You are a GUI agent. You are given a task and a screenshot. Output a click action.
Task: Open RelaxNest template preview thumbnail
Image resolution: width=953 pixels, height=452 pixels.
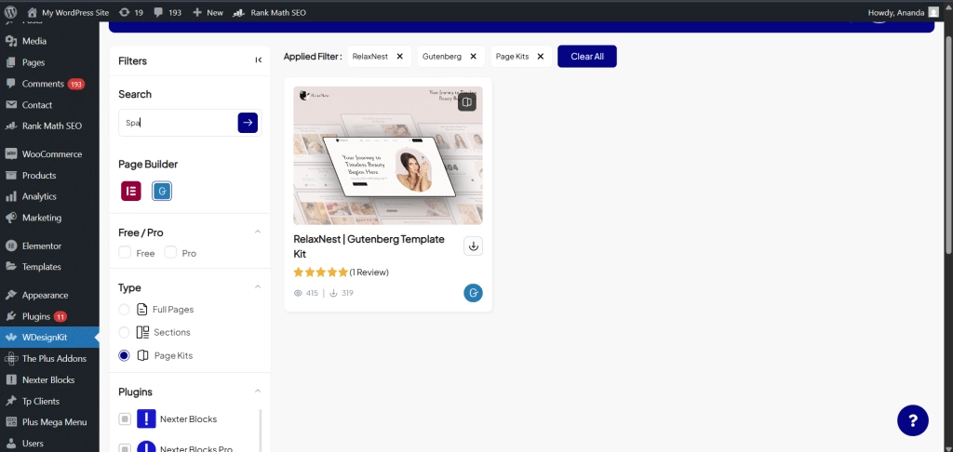[388, 155]
